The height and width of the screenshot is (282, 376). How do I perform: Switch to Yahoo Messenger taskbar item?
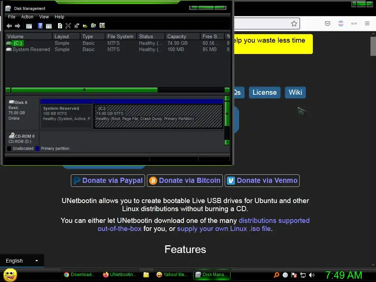click(172, 275)
